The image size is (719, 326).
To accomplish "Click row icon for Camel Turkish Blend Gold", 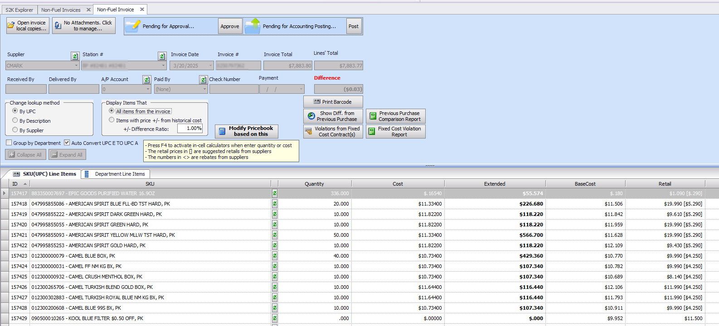I will click(x=275, y=287).
